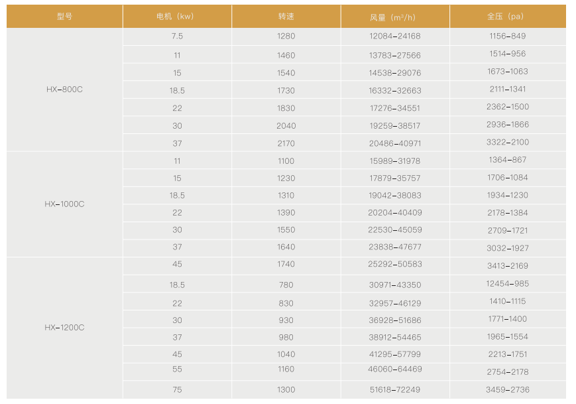This screenshot has width=576, height=404.
Task: Click the 7.5 motor power cell
Action: (x=177, y=36)
